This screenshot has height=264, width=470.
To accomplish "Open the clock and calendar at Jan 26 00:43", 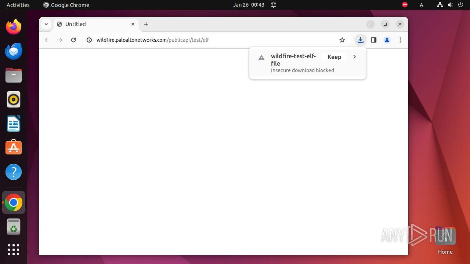I will 249,5.
